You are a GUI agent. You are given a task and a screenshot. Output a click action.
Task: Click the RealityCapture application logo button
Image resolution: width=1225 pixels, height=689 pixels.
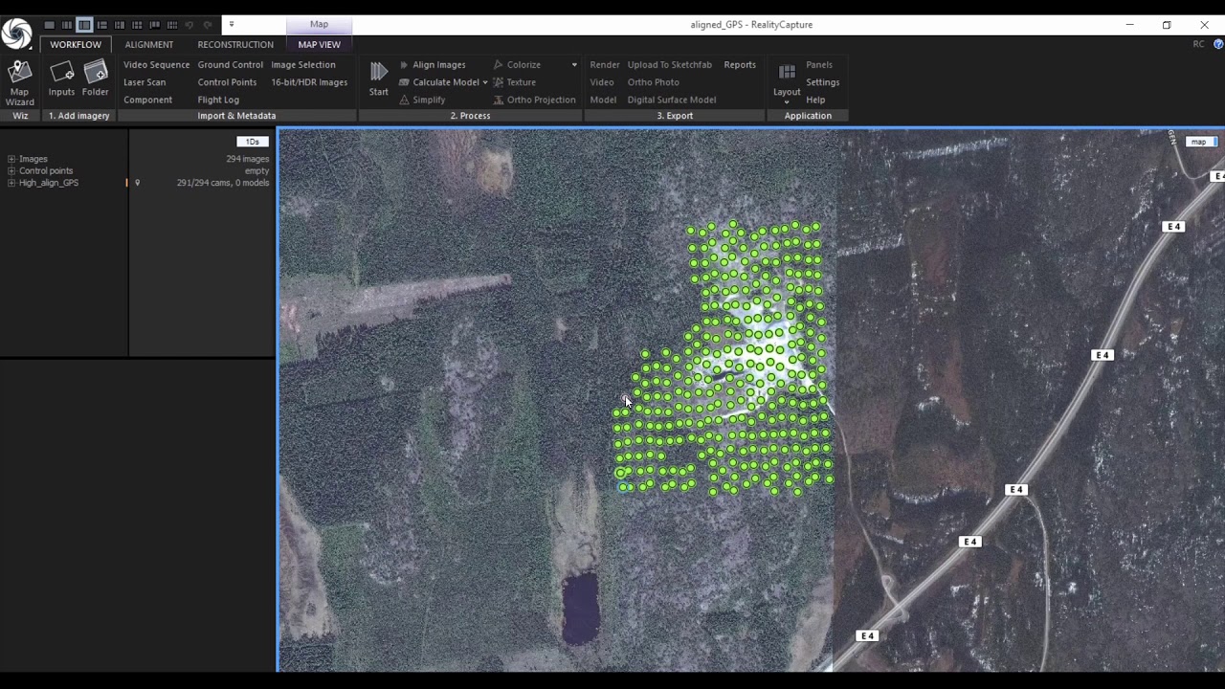point(16,33)
